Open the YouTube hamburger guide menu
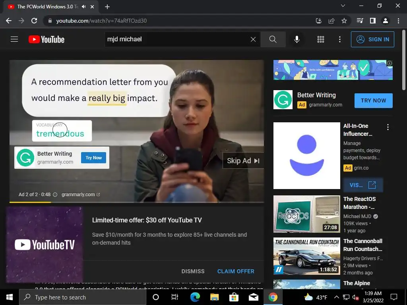407x305 pixels. [14, 39]
